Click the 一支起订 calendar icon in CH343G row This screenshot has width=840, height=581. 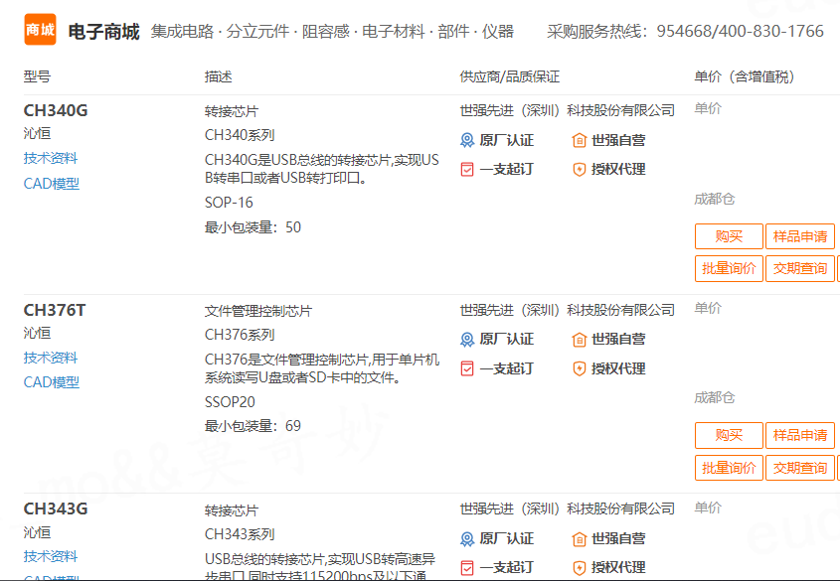point(467,568)
